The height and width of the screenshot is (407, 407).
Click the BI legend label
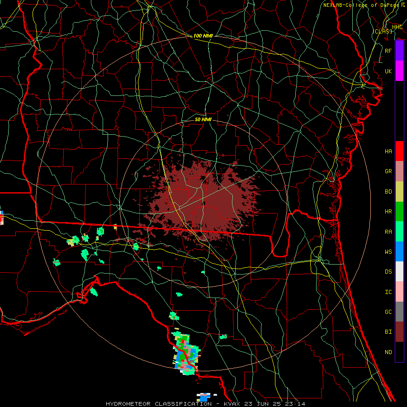point(388,332)
